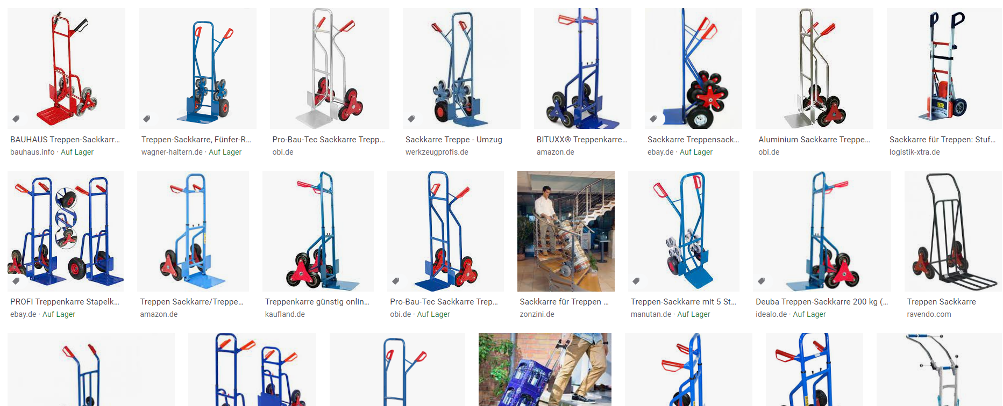The width and height of the screenshot is (1003, 406).
Task: Click tag icon on wagner-haltern.de Sackkarre image
Action: 147,119
